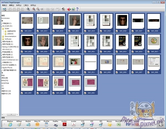This screenshot has height=129, width=166.
Task: Select the Backup (\\DBSVR9) network drive
Action: [x=11, y=47]
